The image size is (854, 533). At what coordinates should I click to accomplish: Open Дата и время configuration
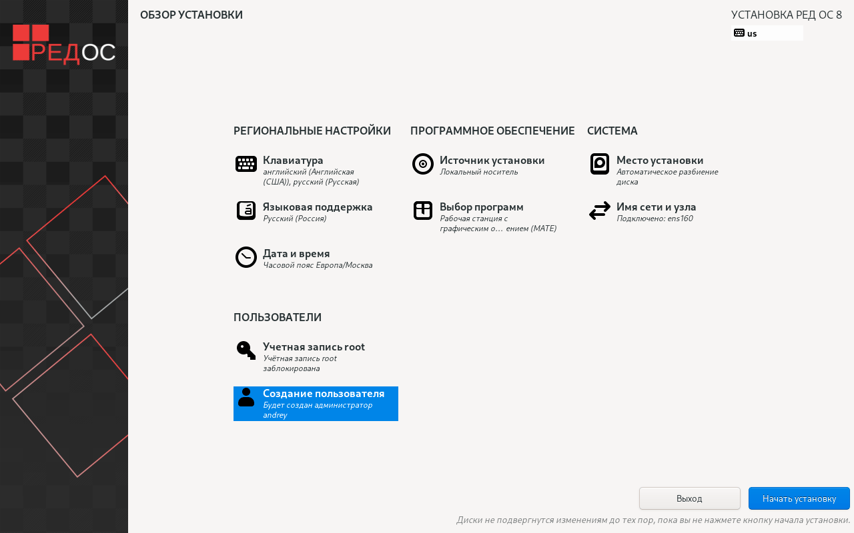pyautogui.click(x=296, y=254)
